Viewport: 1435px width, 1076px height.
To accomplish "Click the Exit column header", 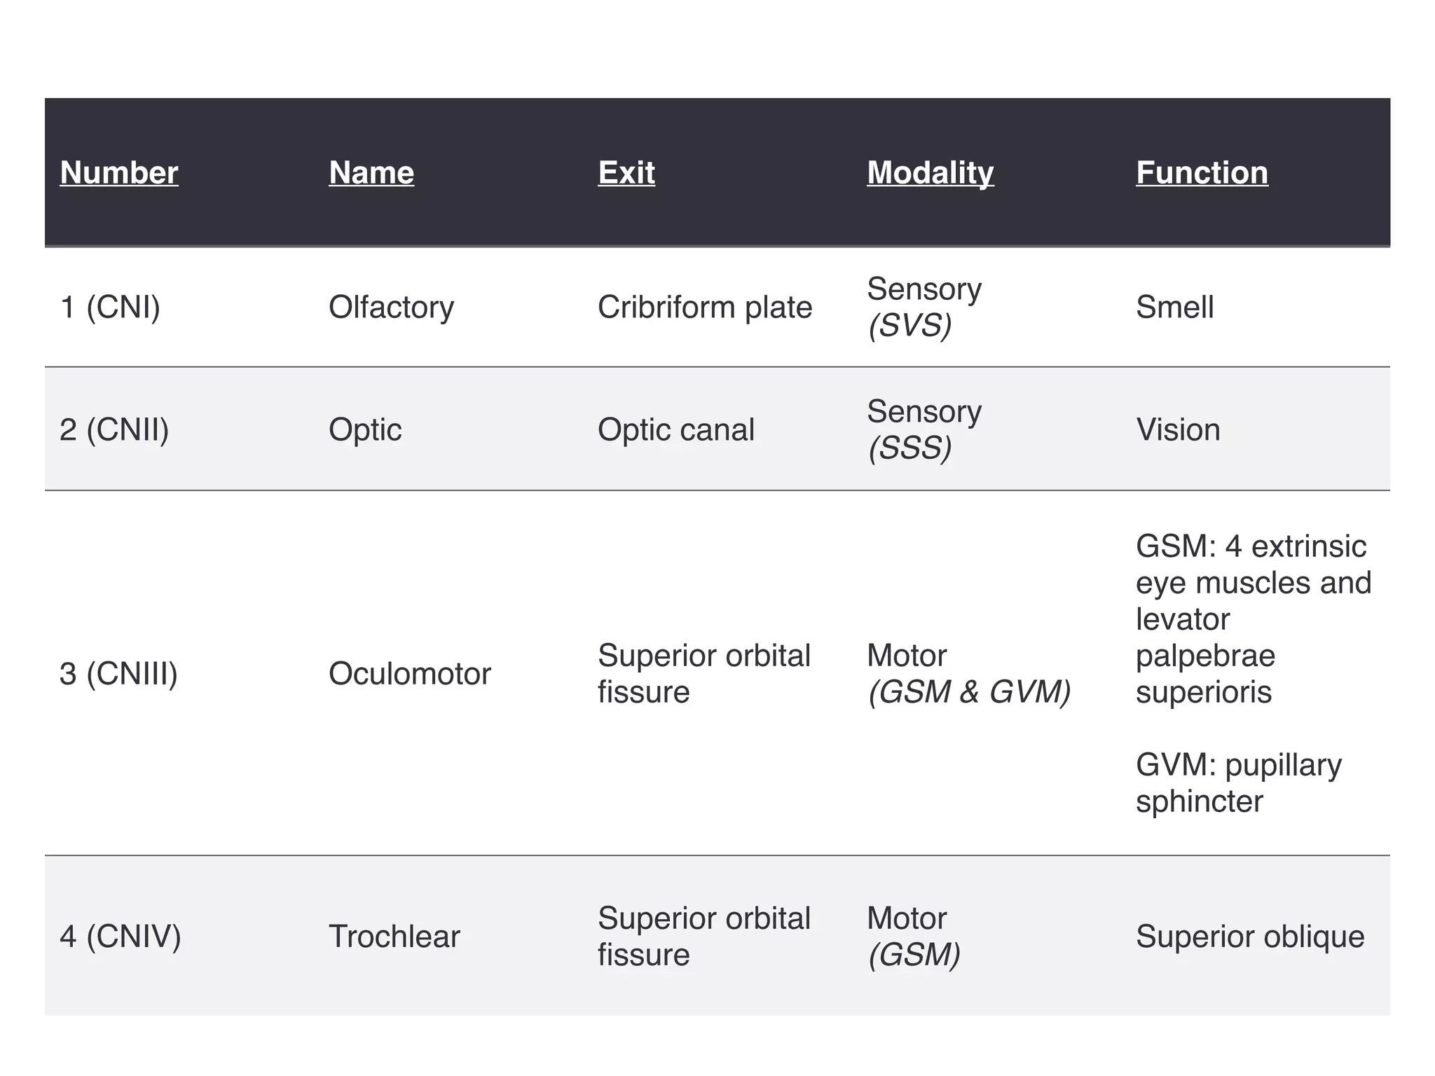I will (626, 172).
